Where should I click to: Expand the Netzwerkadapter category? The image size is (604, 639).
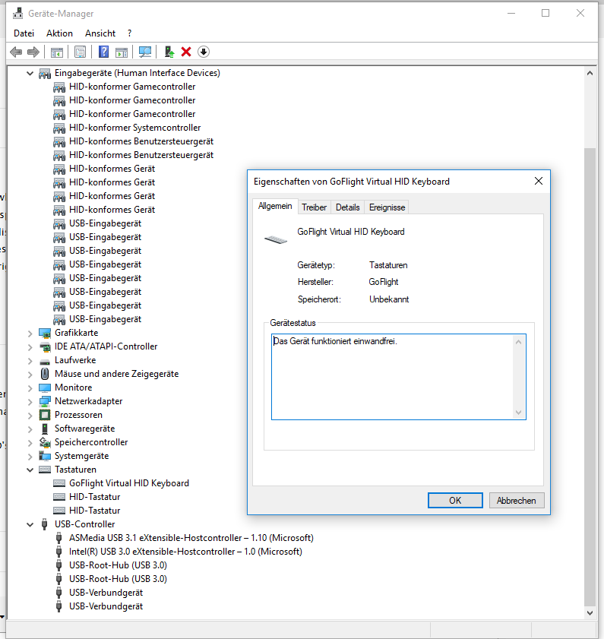pyautogui.click(x=30, y=401)
